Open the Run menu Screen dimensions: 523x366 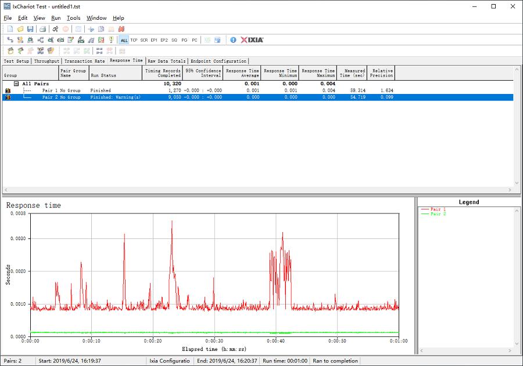(56, 18)
